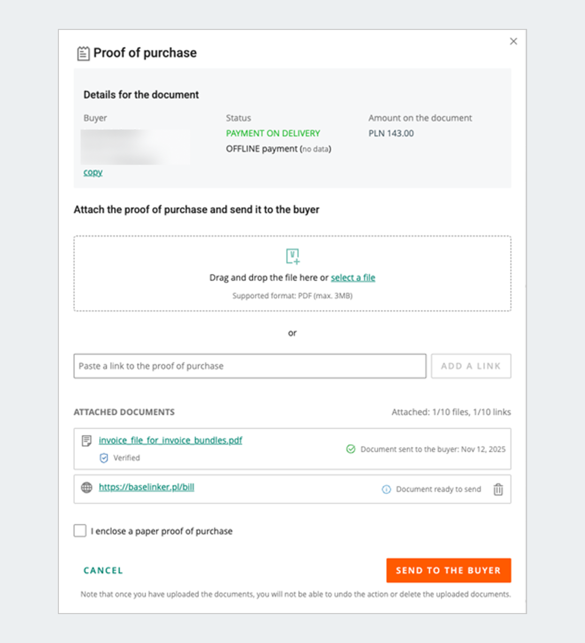This screenshot has height=643, width=585.
Task: Open the https://baselinker.pl/bill link
Action: pos(146,488)
